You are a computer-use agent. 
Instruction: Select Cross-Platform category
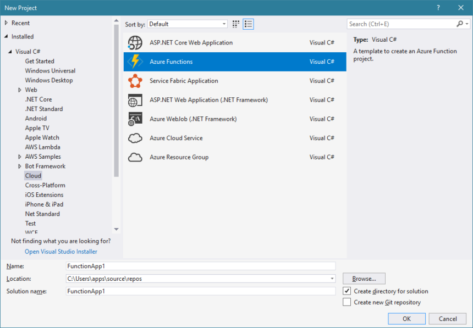pyautogui.click(x=45, y=185)
